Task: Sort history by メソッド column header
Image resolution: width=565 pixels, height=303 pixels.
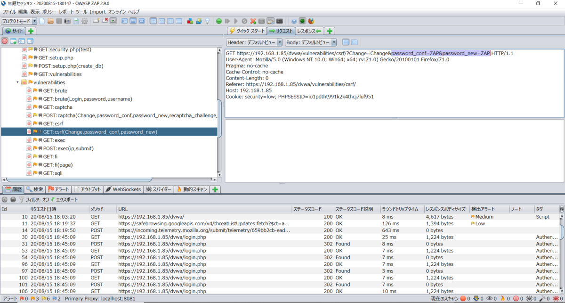Action: click(103, 209)
